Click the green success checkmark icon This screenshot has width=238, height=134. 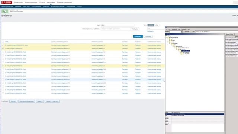(x=5, y=11)
